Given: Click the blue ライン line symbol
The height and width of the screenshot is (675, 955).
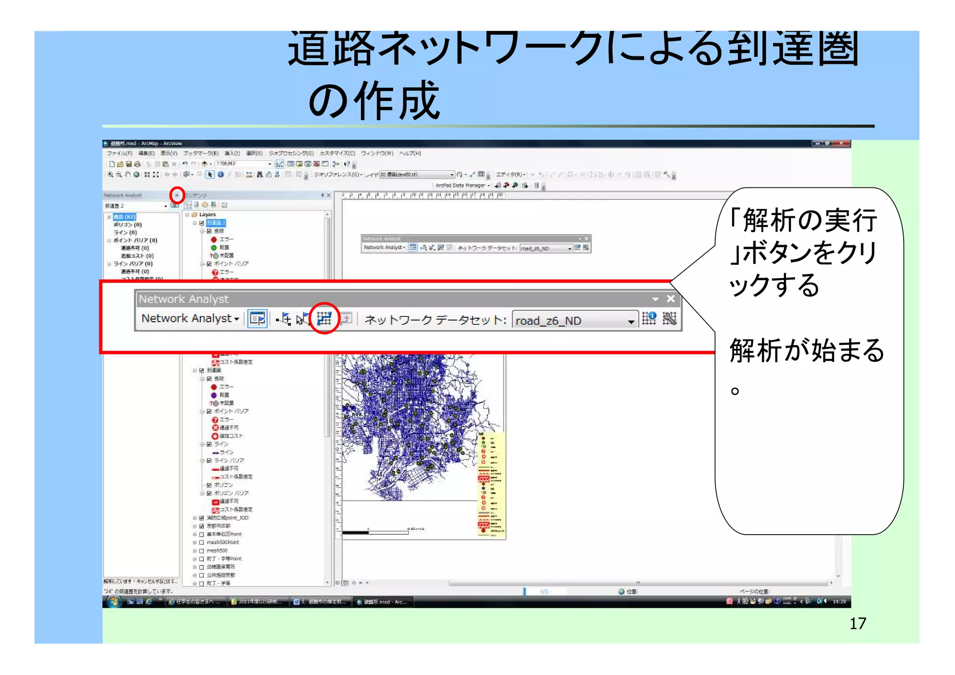Looking at the screenshot, I should tap(215, 453).
